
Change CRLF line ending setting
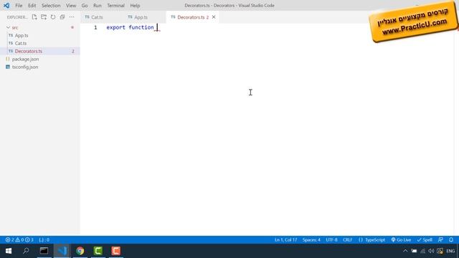coord(347,240)
